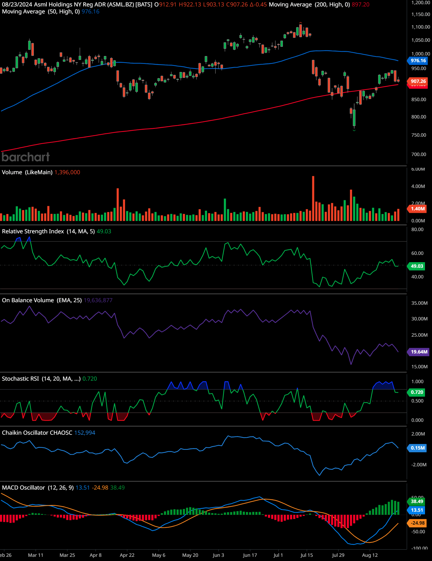Click the Relative Strength Index (14, MA, 5) title
Image resolution: width=432 pixels, height=561 pixels.
pos(48,231)
